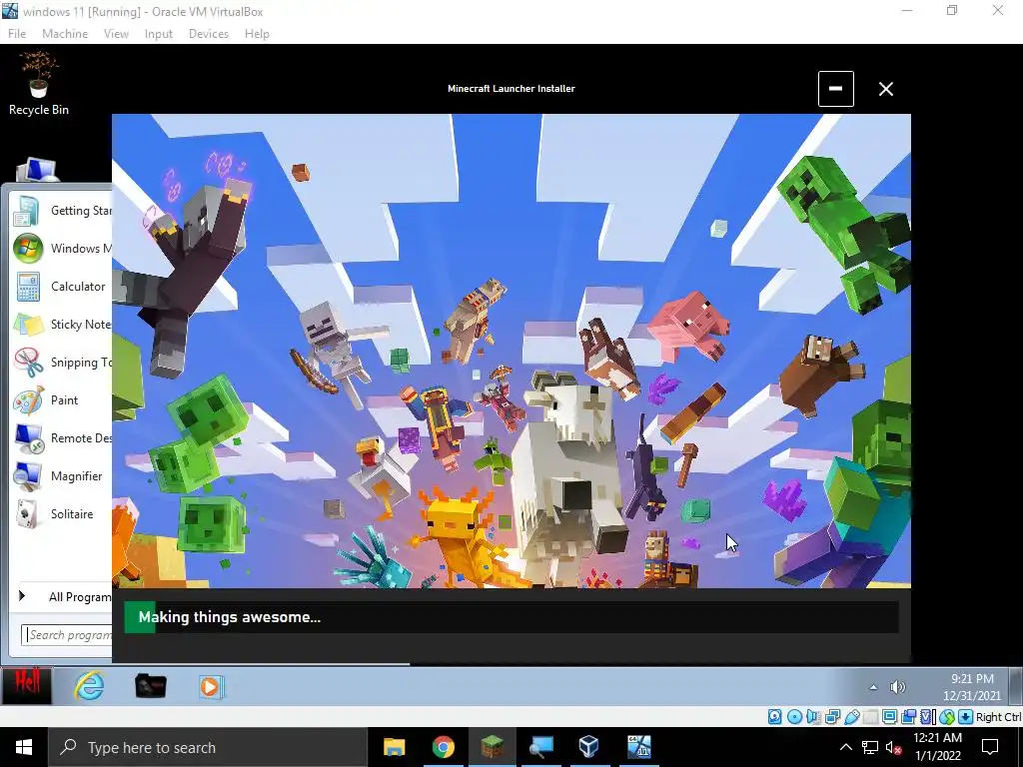Open Solitaire from the Start menu
The height and width of the screenshot is (767, 1023).
[x=62, y=514]
